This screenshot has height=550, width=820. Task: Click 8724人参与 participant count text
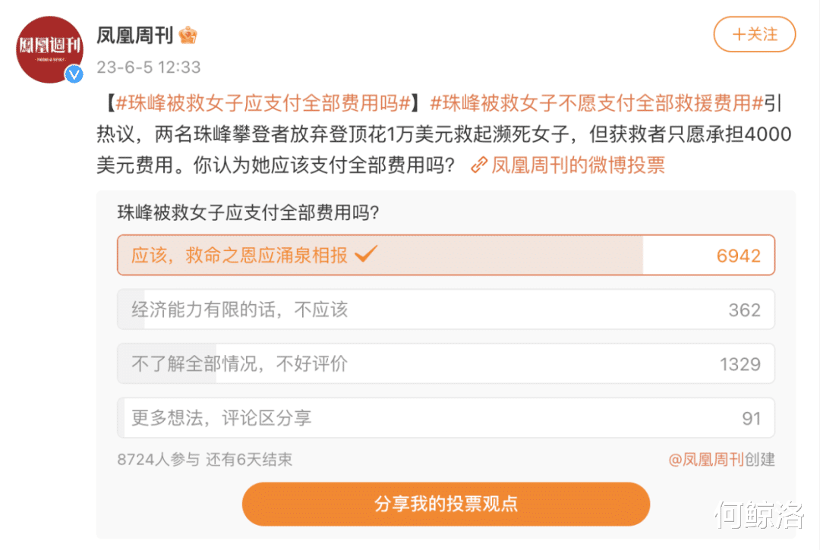[159, 459]
